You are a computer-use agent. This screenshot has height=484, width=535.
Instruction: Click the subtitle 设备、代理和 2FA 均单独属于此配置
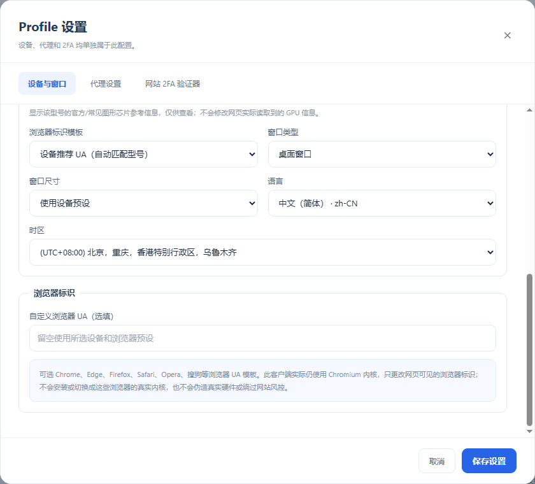78,45
